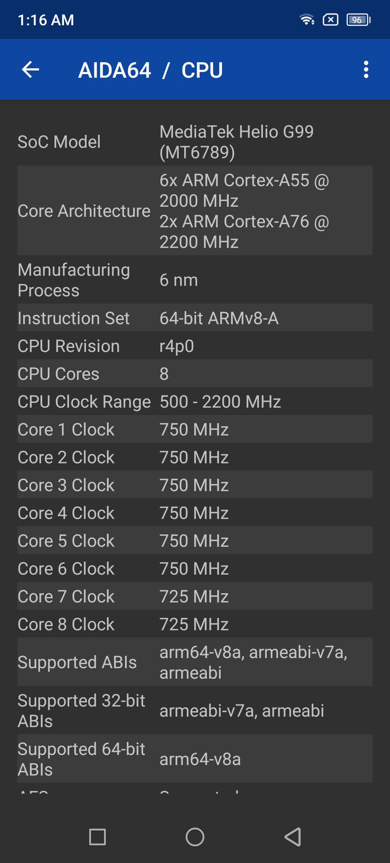Tap the back arrow in the header
Viewport: 390px width, 863px height.
[30, 69]
